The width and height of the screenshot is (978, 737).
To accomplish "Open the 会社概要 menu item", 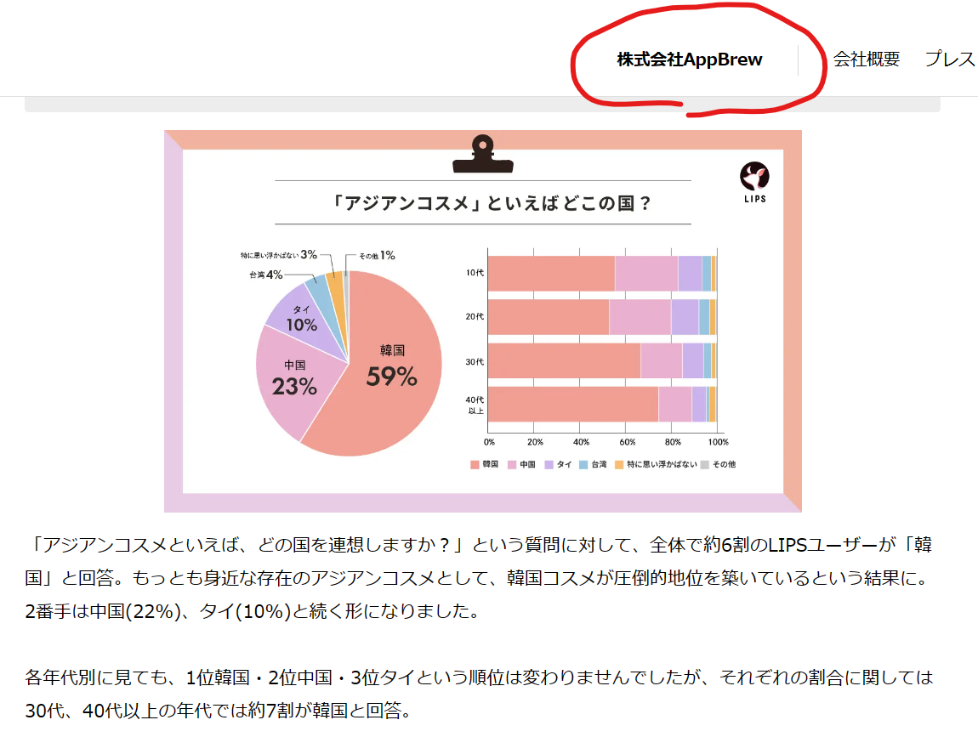I will coord(866,60).
